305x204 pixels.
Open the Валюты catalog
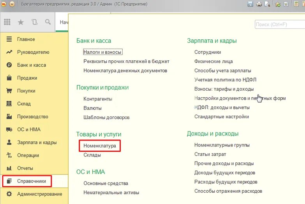pos(92,108)
